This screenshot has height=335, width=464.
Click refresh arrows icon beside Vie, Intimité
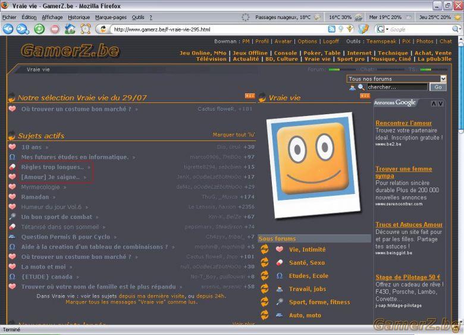click(265, 249)
